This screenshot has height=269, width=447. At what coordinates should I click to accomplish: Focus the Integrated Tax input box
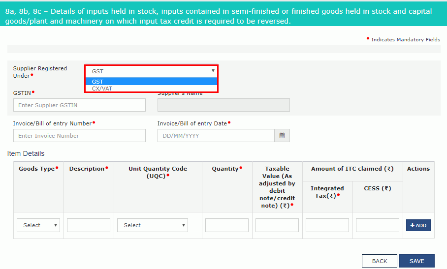coord(327,225)
